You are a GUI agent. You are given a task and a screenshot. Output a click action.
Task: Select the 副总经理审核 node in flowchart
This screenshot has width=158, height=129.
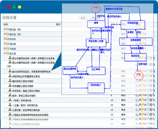coord(70,71)
